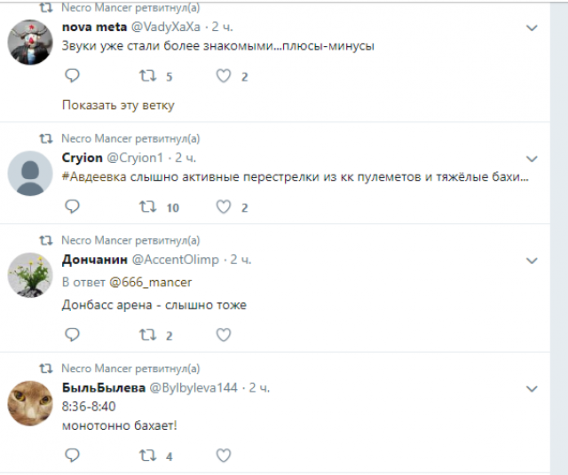Expand more menu on Дончанин's tweet
The width and height of the screenshot is (568, 475).
tap(532, 261)
